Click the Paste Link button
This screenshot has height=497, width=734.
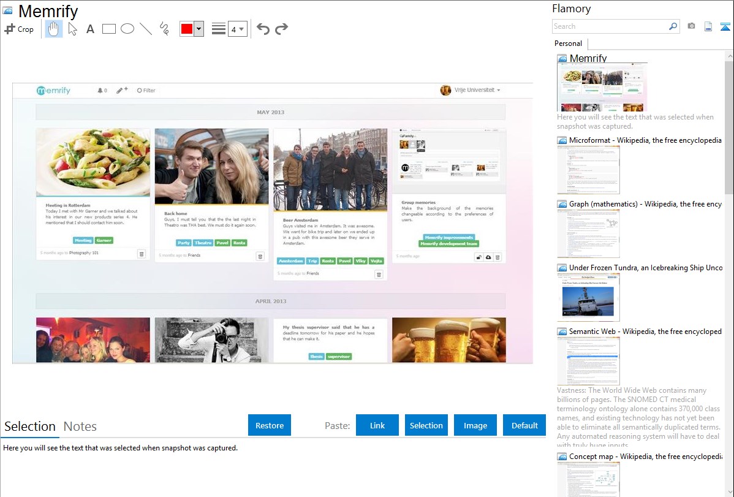(x=377, y=425)
